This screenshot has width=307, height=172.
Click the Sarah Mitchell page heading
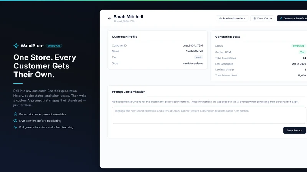[128, 17]
